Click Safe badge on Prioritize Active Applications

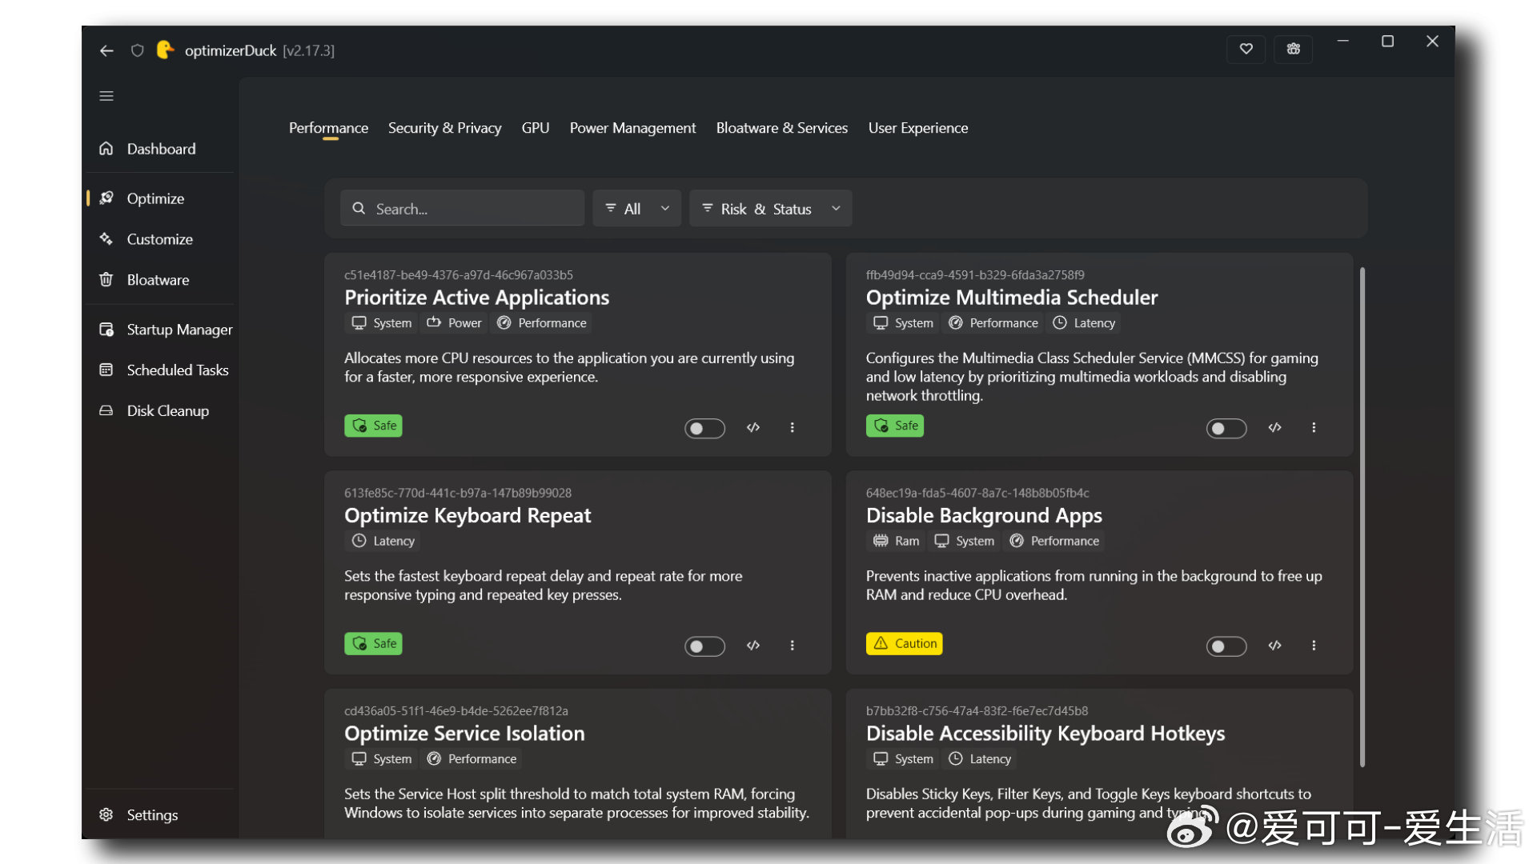(373, 426)
